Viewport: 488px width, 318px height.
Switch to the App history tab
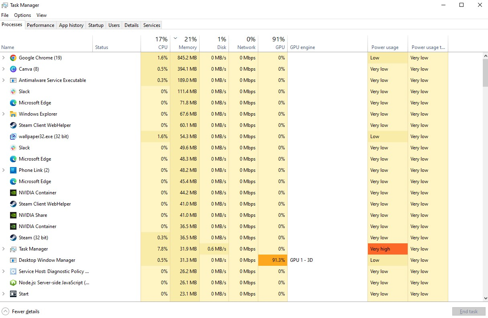tap(71, 25)
